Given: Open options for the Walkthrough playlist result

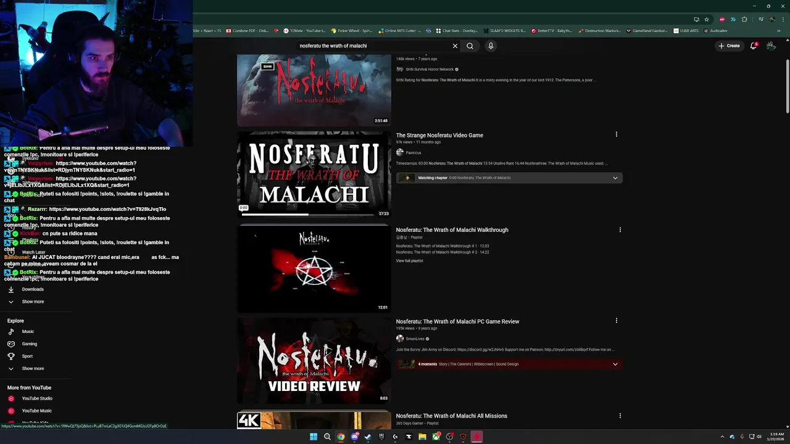Looking at the screenshot, I should pos(620,229).
